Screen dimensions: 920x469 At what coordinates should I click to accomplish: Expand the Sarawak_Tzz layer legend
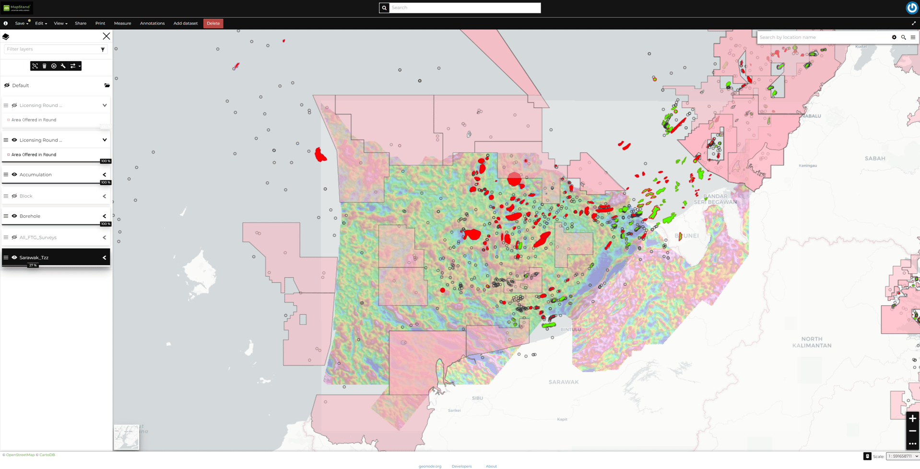[x=105, y=258]
